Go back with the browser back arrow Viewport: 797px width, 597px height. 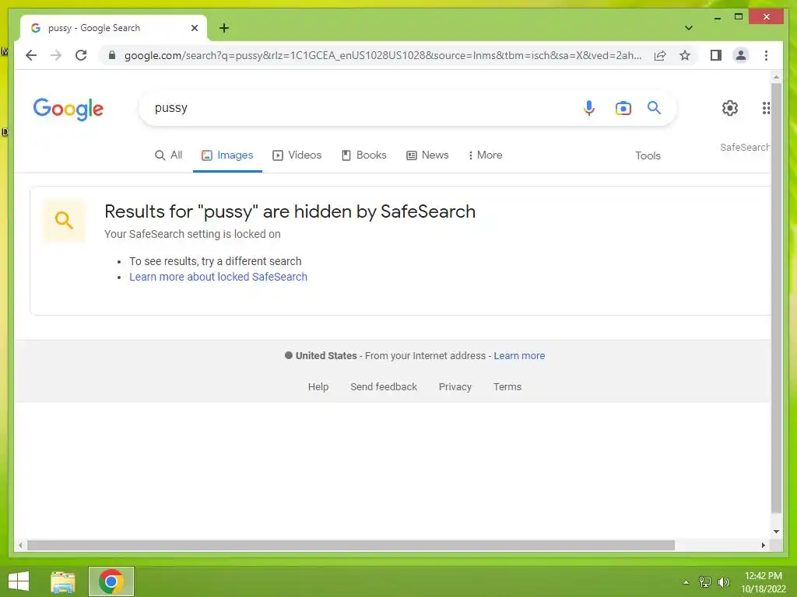click(31, 55)
